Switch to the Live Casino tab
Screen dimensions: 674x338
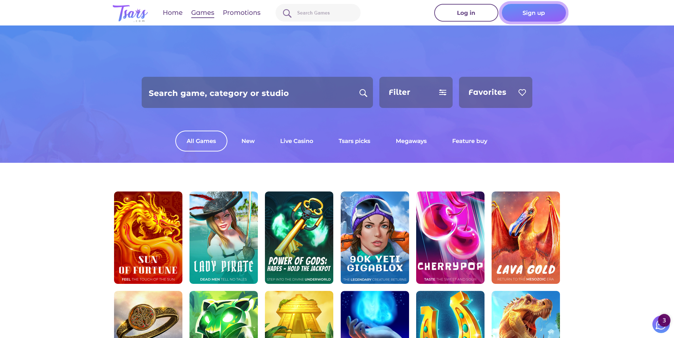tap(296, 141)
